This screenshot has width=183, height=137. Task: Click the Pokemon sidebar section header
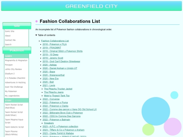[17, 50]
